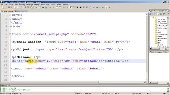The height and width of the screenshot is (95, 170).
Task: Close the NppFTP panel with its X
Action: click(x=168, y=11)
